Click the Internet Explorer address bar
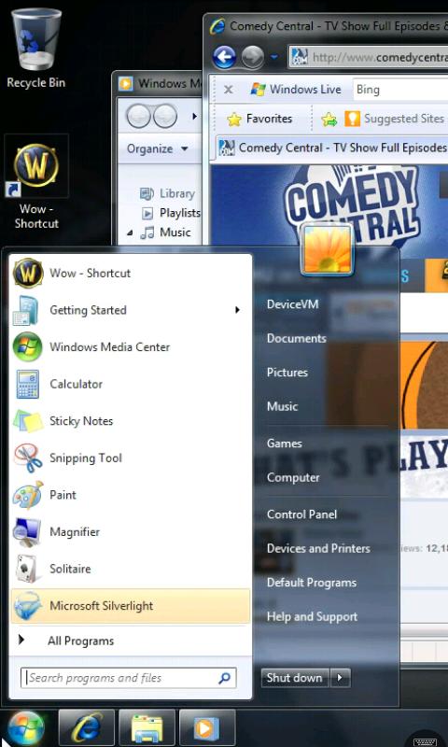The width and height of the screenshot is (448, 747). tap(369, 58)
